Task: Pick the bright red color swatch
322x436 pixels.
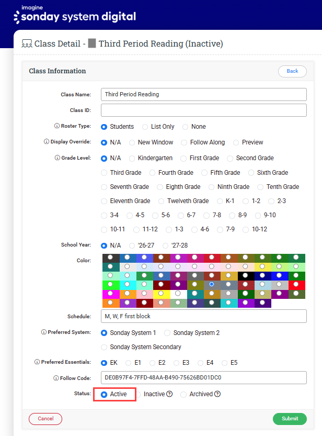Action: tap(296, 285)
